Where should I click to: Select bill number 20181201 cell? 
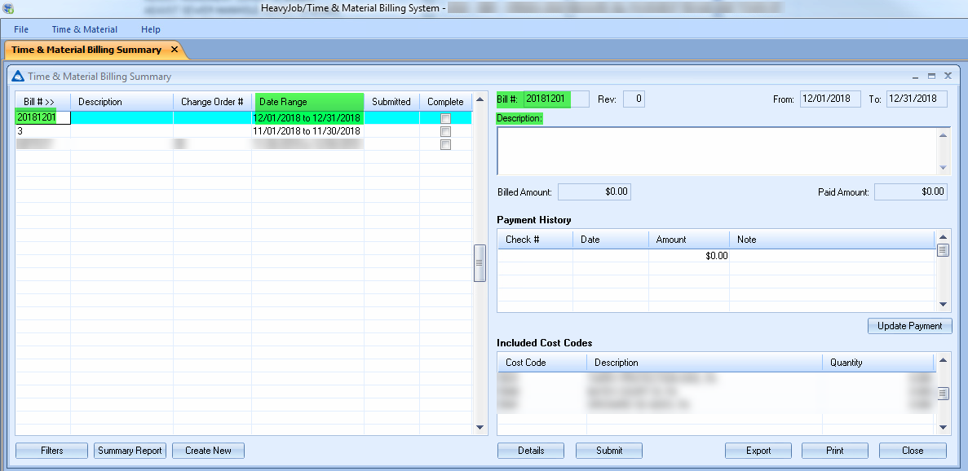pos(42,117)
